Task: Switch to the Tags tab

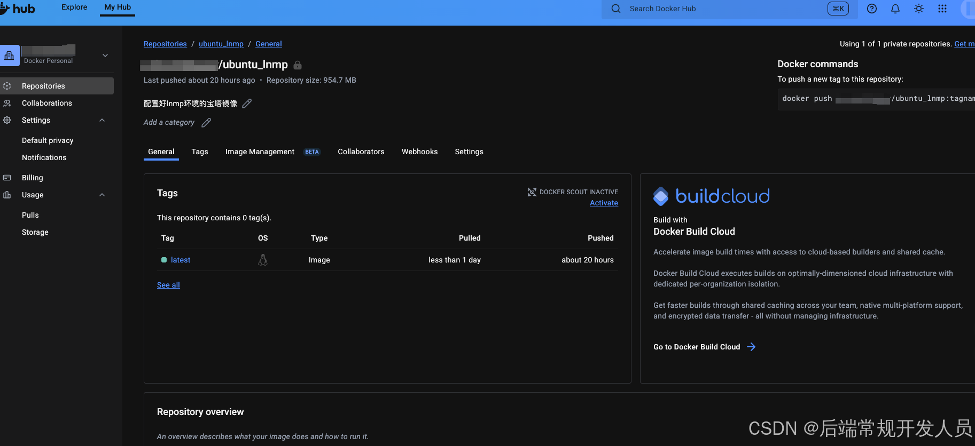Action: (x=200, y=152)
